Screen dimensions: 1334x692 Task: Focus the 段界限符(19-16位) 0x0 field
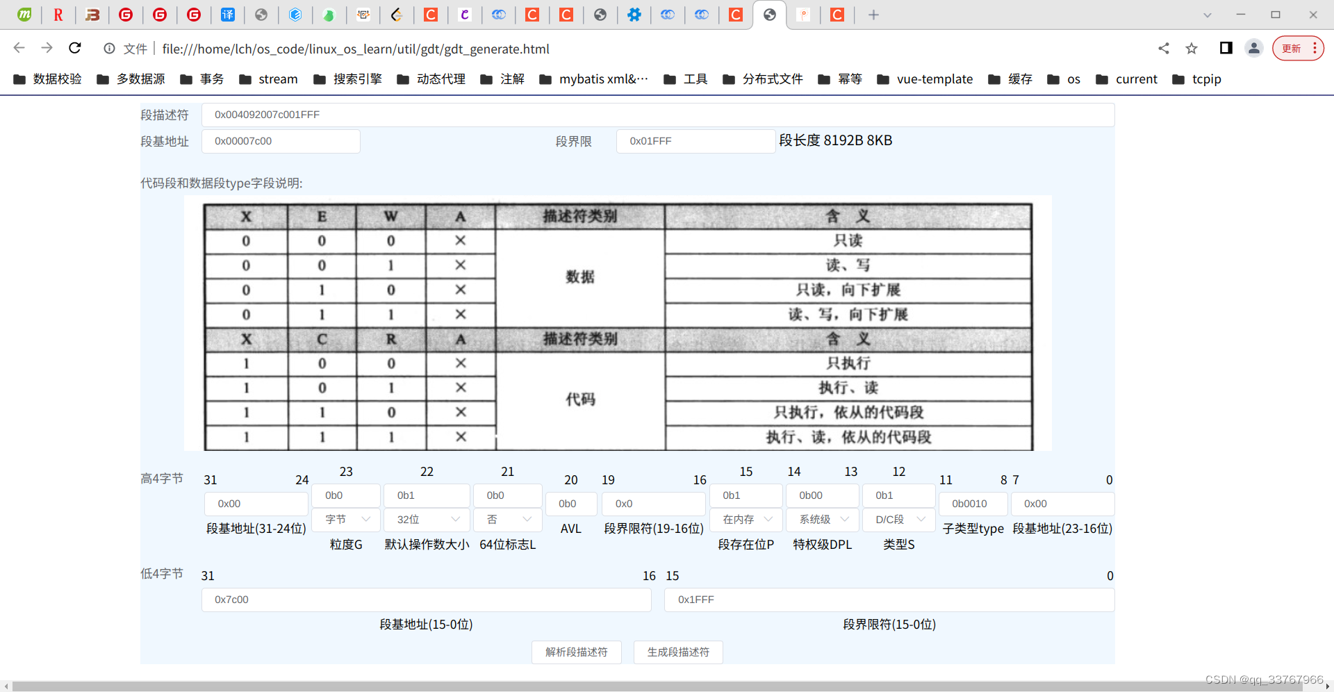point(654,504)
